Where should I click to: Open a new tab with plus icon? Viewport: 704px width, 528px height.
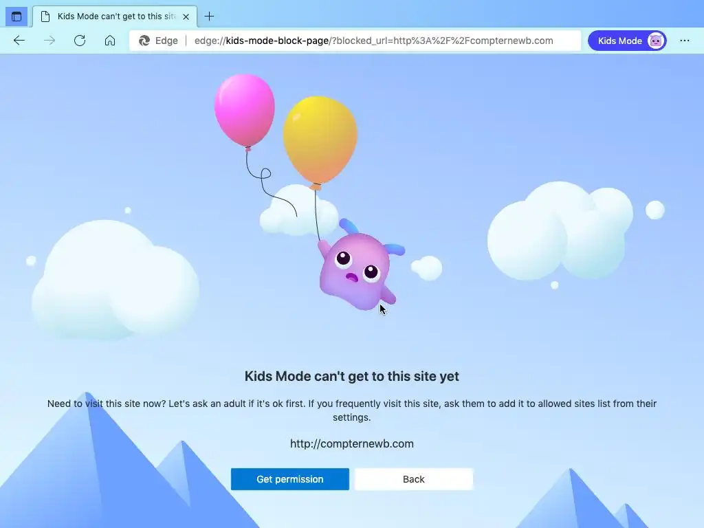click(x=209, y=16)
